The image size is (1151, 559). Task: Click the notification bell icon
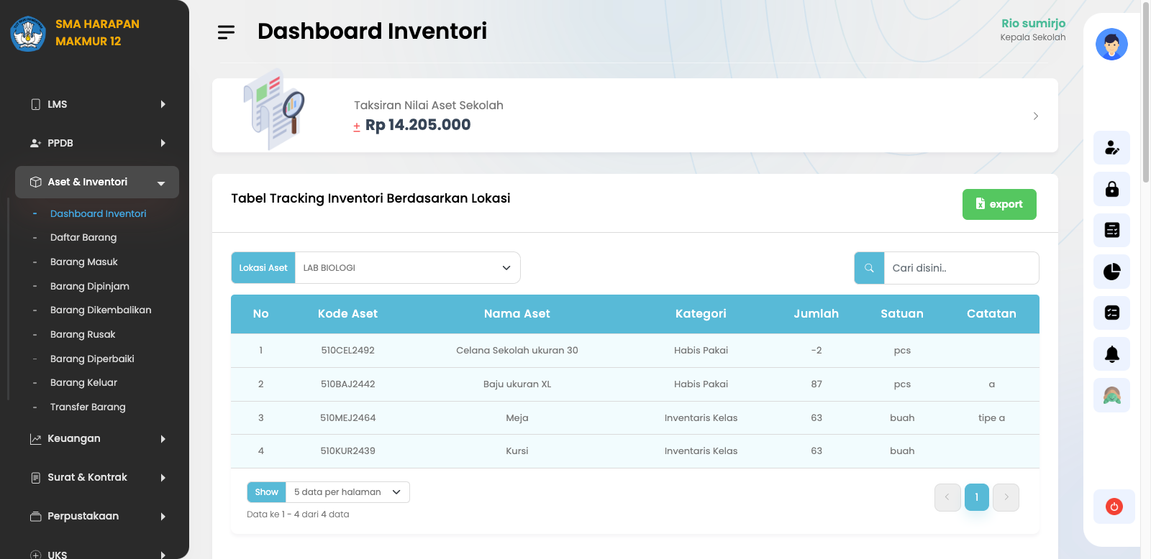1111,354
